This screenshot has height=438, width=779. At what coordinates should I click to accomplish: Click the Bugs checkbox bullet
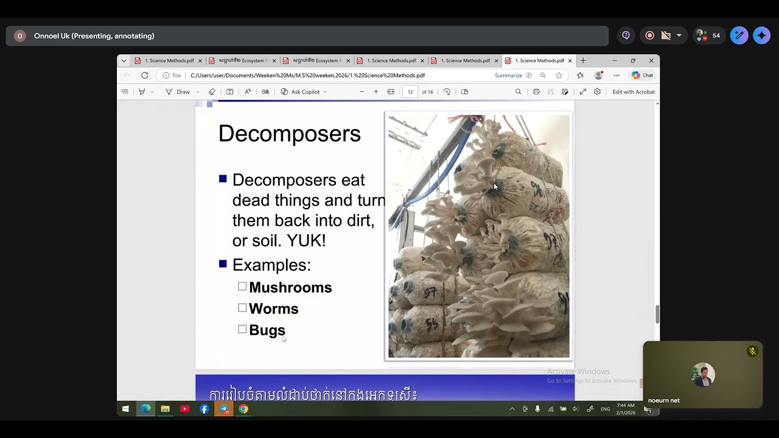242,329
